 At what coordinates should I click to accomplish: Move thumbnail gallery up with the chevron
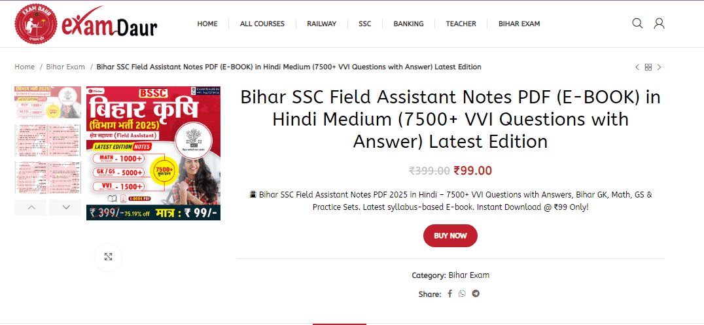click(31, 207)
